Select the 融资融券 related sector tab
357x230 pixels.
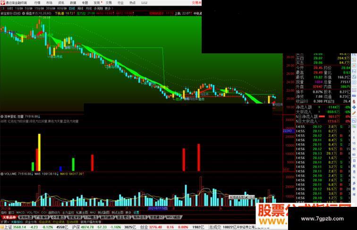(106, 217)
